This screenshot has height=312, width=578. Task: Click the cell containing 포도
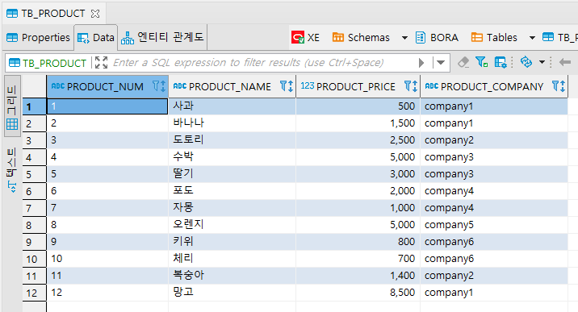click(232, 191)
